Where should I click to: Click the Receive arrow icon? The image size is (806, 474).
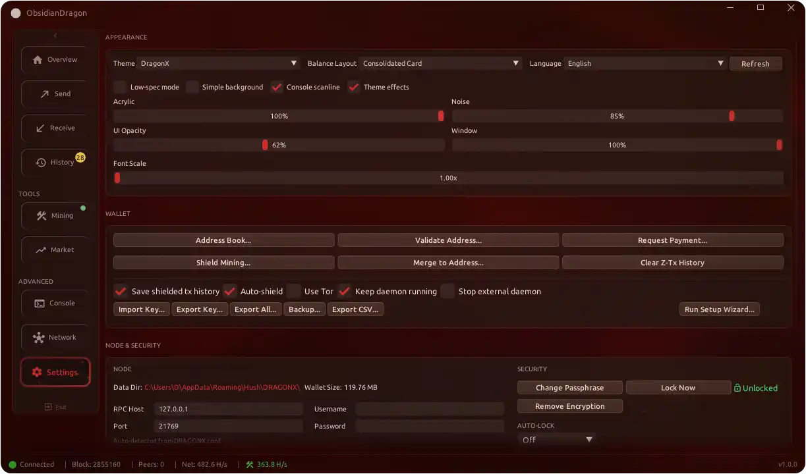tap(40, 128)
